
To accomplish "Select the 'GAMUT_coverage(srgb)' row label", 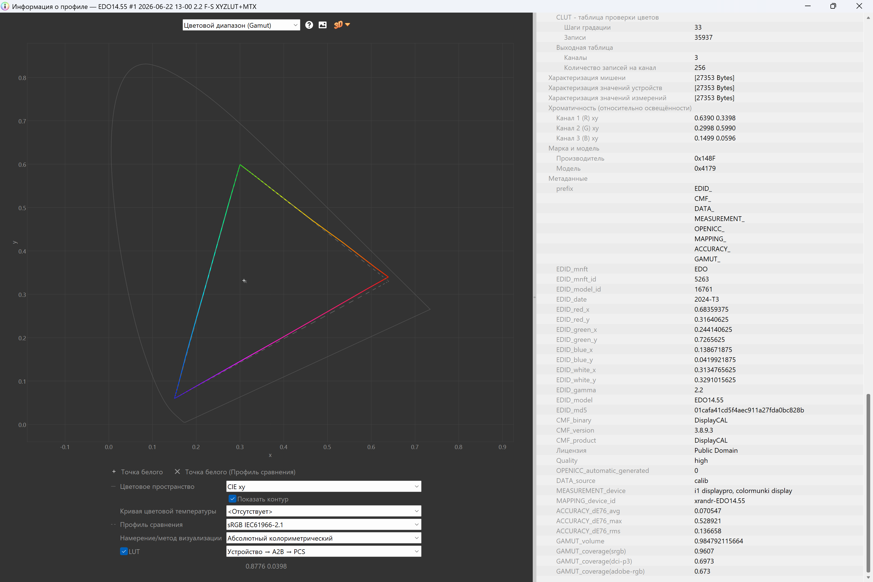I will coord(591,551).
